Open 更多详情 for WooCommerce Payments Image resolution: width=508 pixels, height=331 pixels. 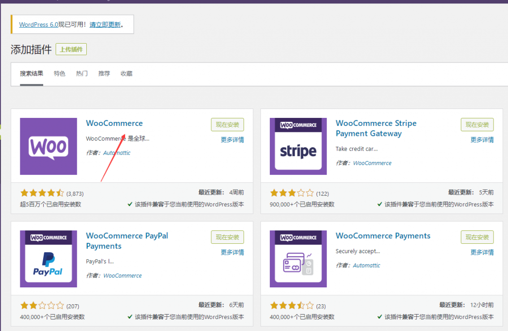(482, 252)
